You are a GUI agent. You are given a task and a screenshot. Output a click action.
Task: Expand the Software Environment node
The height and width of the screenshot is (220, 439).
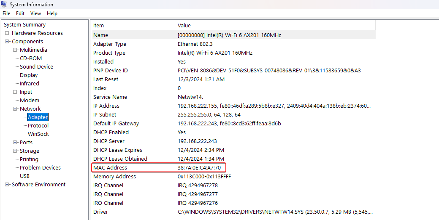(x=7, y=185)
